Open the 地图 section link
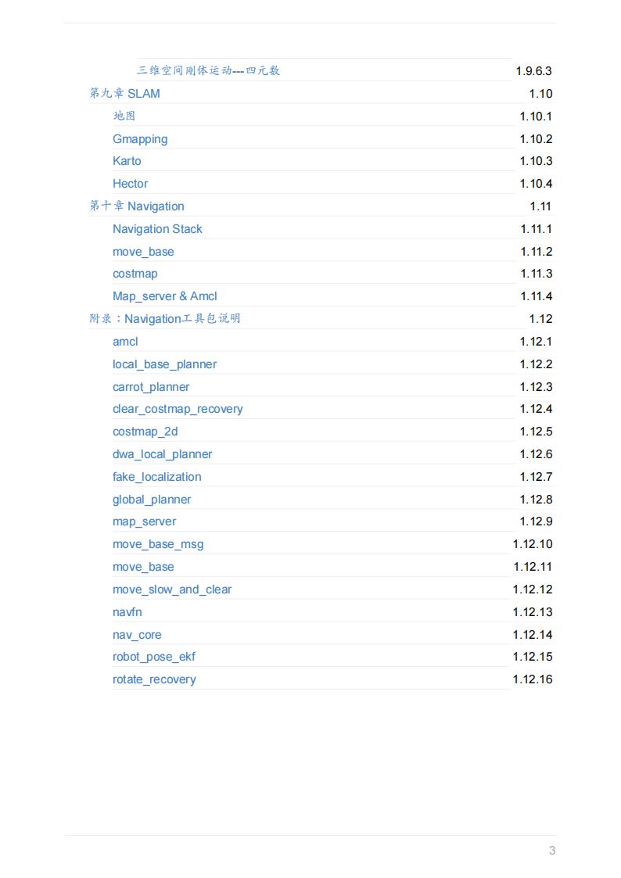This screenshot has height=878, width=621. [x=124, y=116]
